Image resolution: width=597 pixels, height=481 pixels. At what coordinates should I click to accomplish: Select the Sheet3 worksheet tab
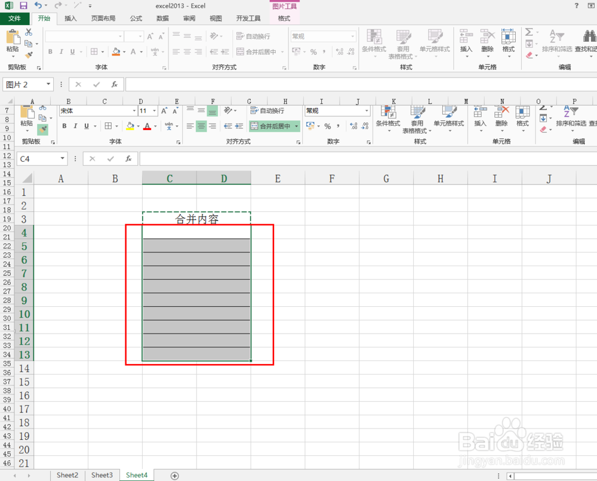[x=102, y=475]
